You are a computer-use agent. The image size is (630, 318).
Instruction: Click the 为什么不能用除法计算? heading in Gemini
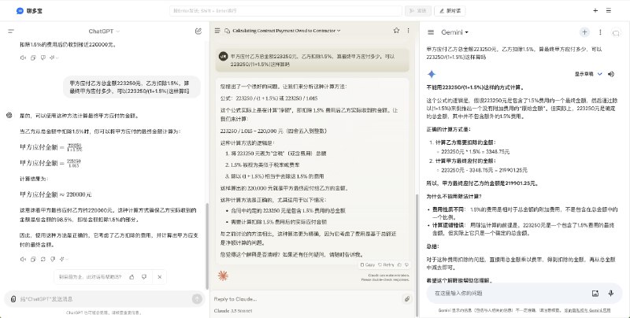click(454, 196)
